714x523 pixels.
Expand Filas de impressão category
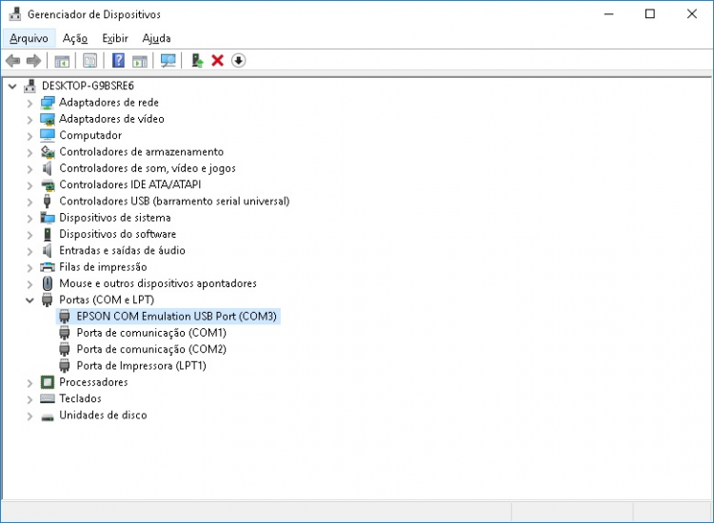[x=30, y=267]
